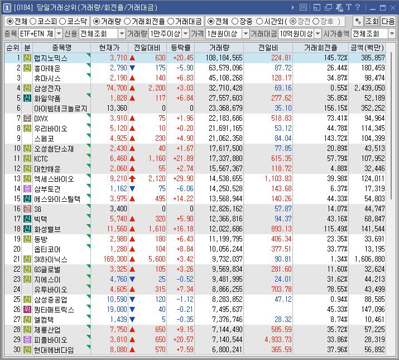Click the 위 badge beside 퀀타매트릭스
Image resolution: width=399 pixels, height=360 pixels.
coord(27,309)
